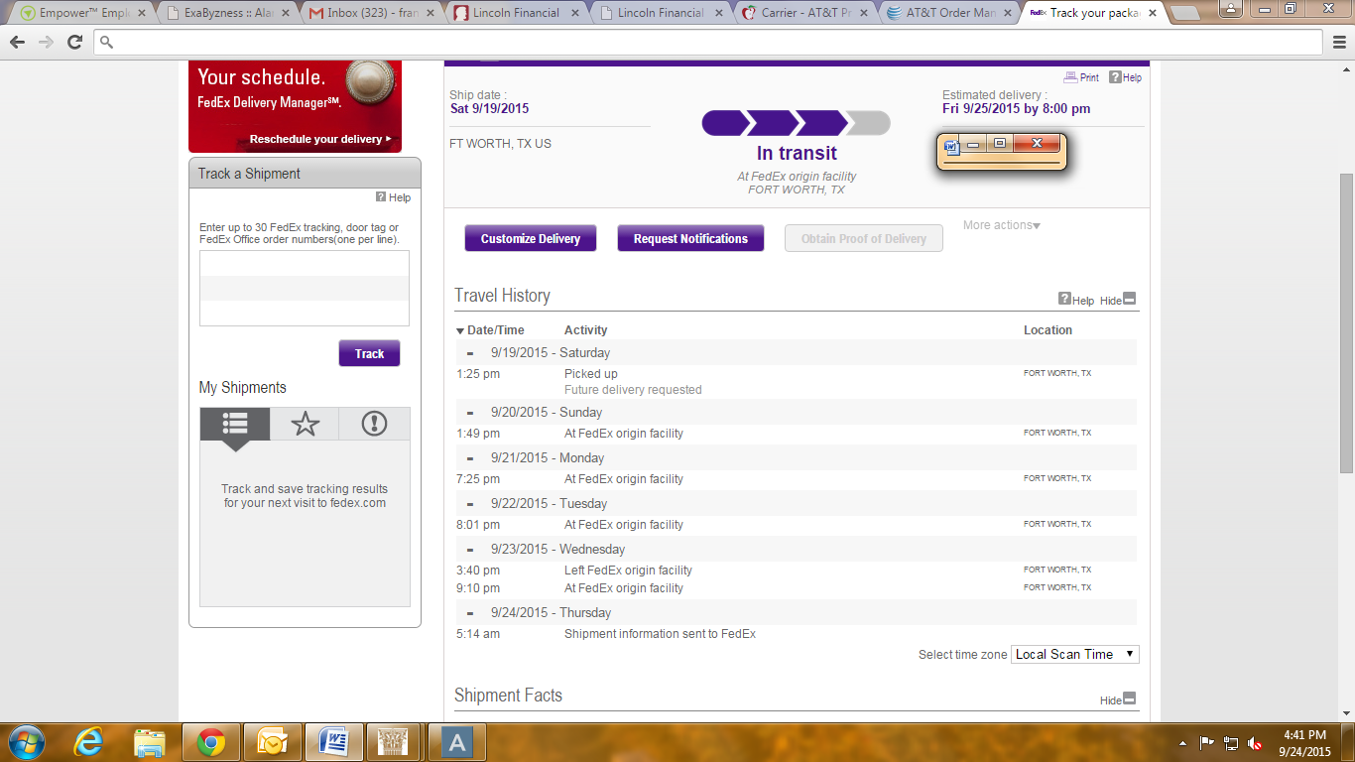Screen dimensions: 1355x762
Task: Open new tab button in Chrome
Action: (x=1184, y=14)
